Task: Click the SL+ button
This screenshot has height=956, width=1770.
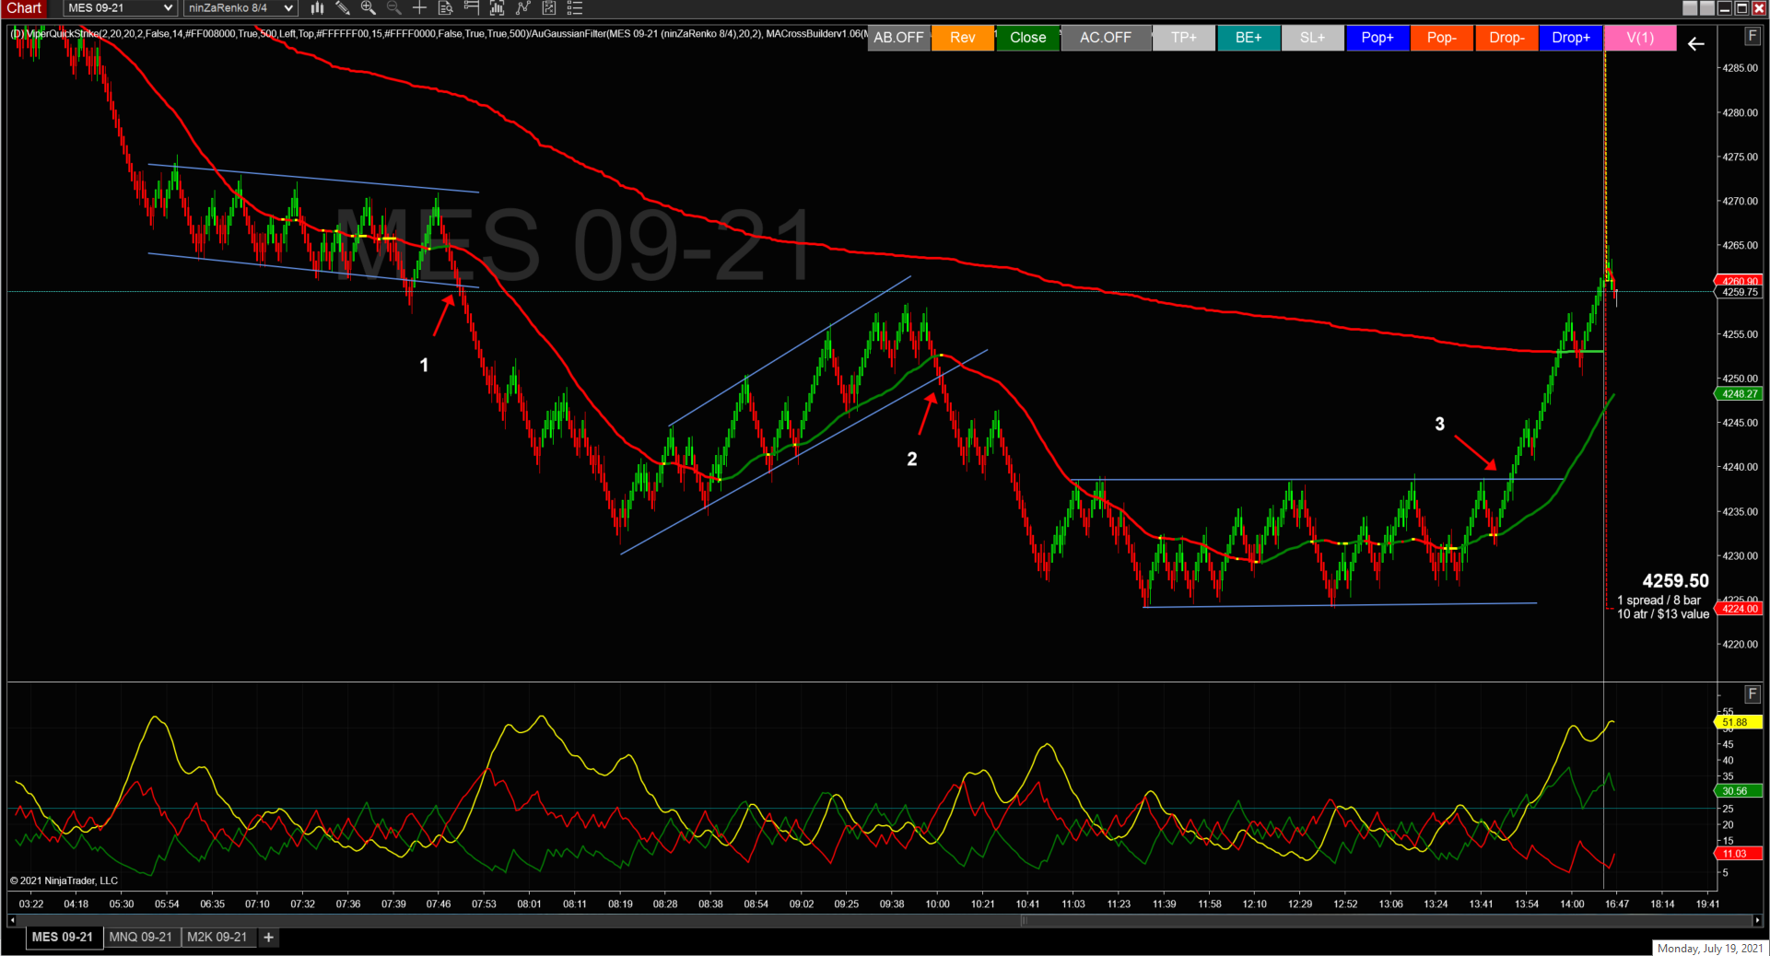Action: coord(1313,38)
